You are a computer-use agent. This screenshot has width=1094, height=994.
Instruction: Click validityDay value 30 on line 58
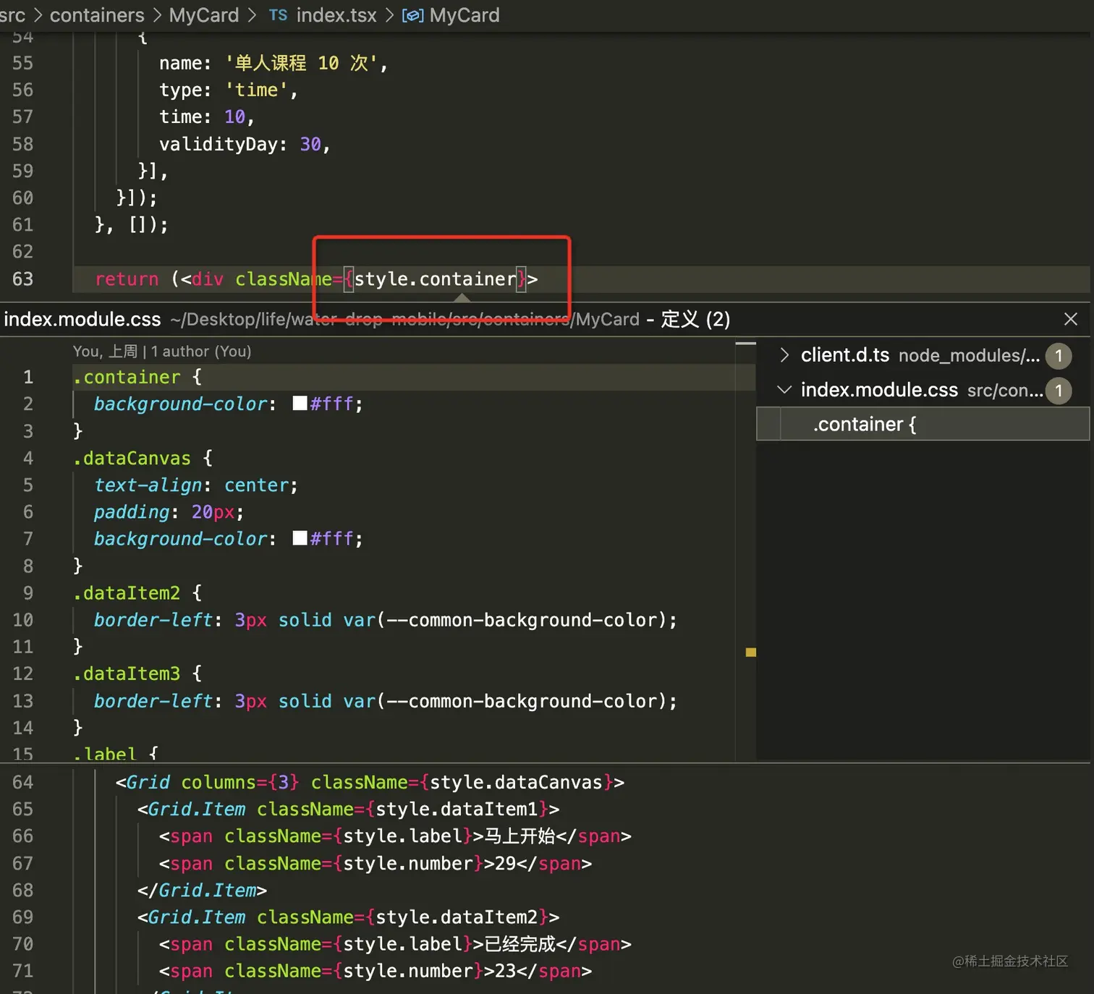click(x=310, y=144)
